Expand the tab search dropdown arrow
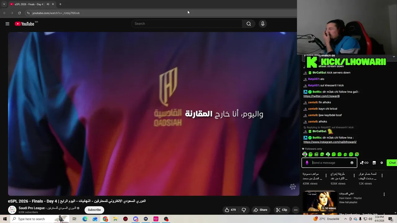Viewport: 397px width, 223px height. pos(4,4)
